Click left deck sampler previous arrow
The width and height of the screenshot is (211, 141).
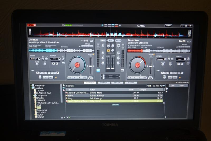pyautogui.click(x=54, y=63)
